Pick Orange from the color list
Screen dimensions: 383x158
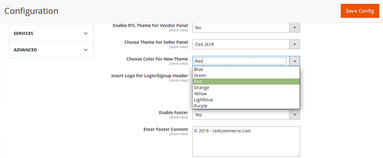click(202, 88)
